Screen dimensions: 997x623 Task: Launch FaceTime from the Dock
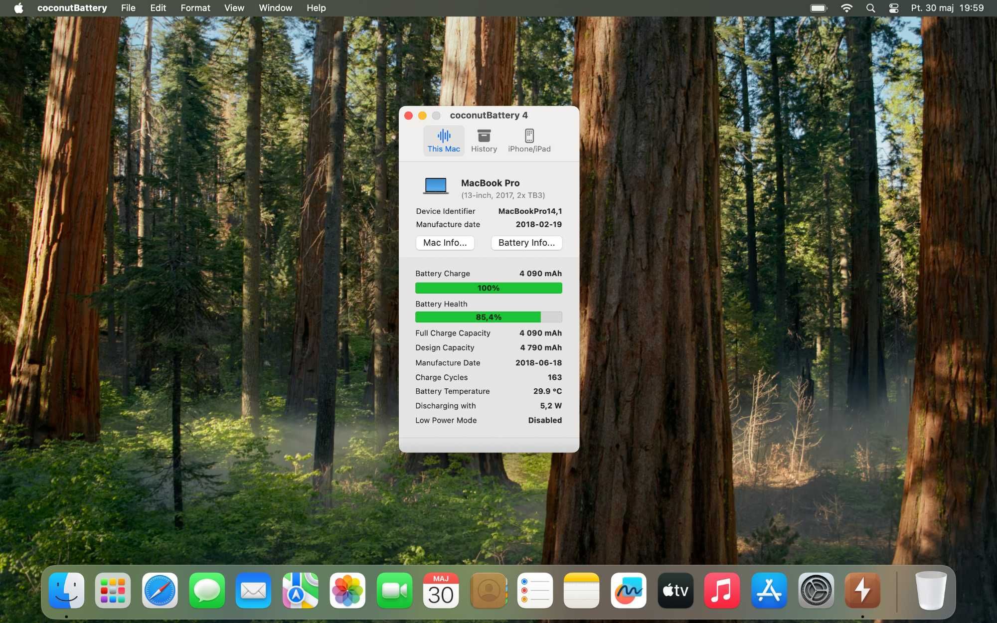394,591
